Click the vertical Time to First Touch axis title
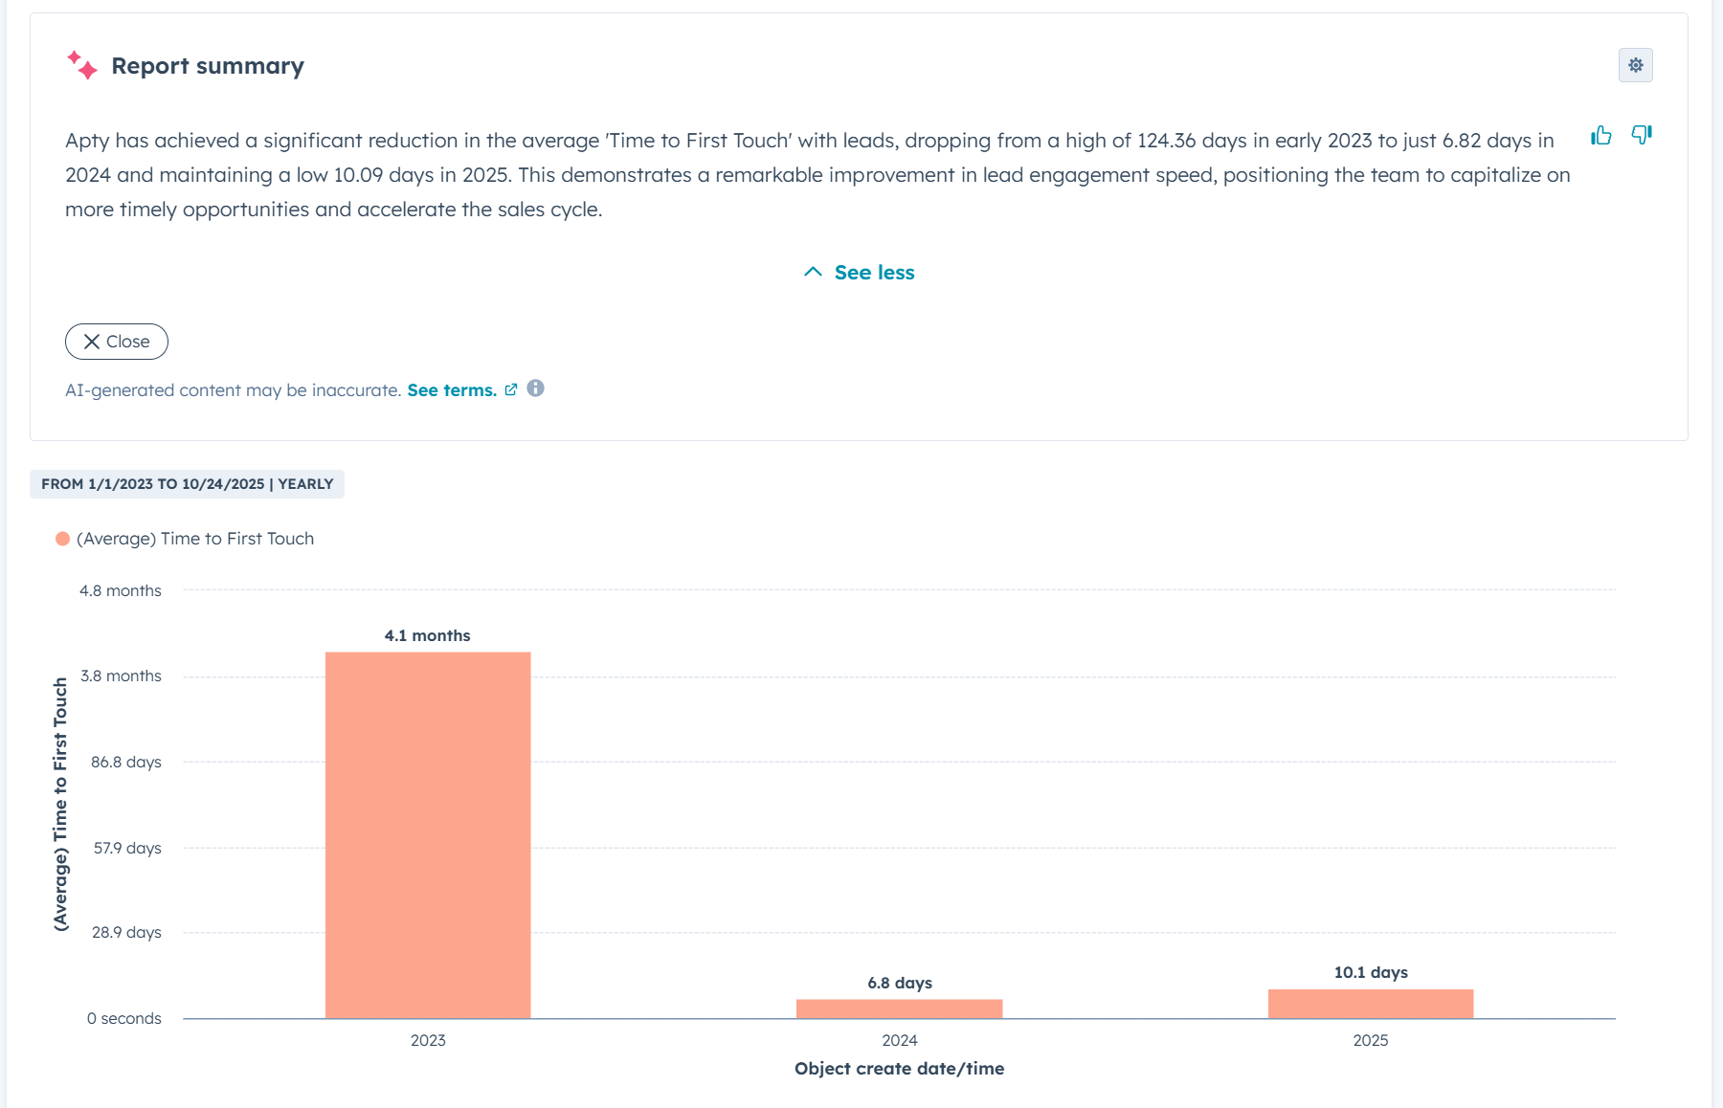The image size is (1723, 1108). point(60,804)
